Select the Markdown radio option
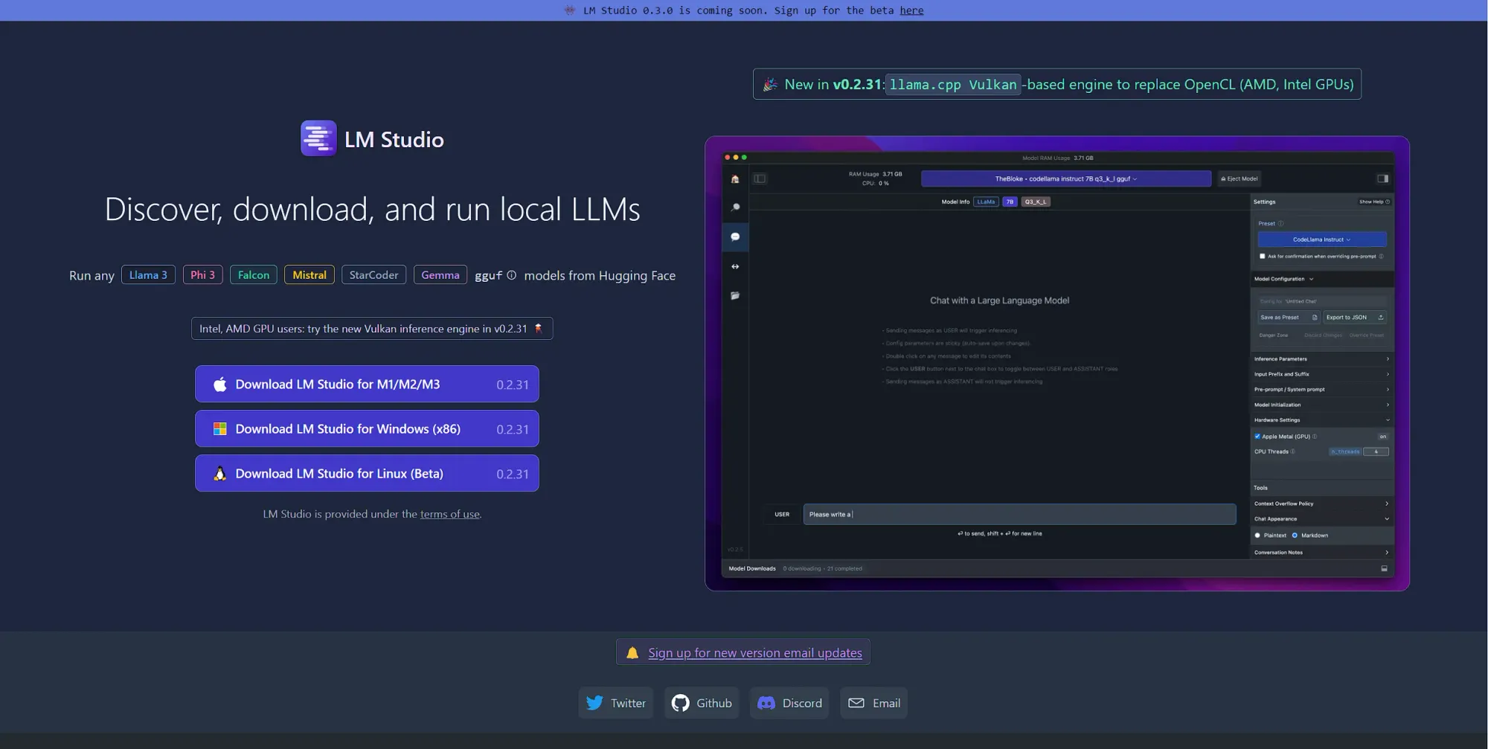This screenshot has height=749, width=1488. tap(1295, 536)
